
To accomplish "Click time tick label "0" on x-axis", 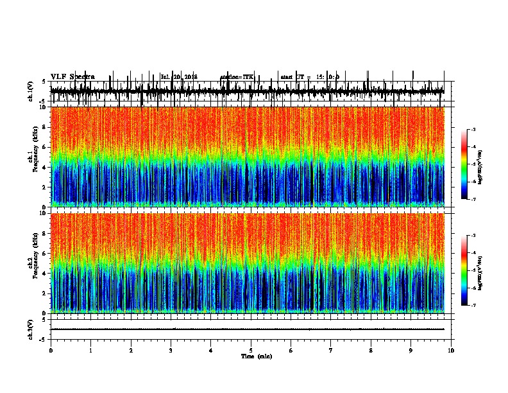I will click(x=51, y=351).
